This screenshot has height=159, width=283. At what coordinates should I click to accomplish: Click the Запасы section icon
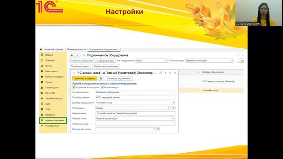click(x=42, y=82)
